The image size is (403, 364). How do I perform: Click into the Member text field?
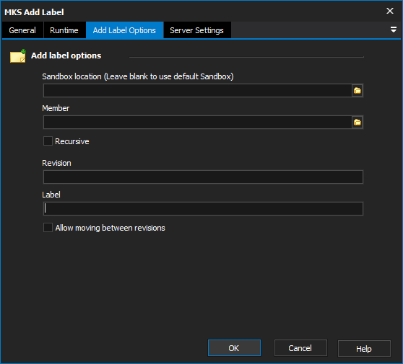197,122
